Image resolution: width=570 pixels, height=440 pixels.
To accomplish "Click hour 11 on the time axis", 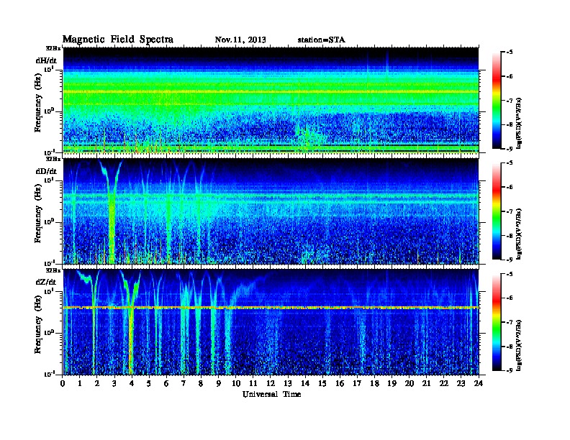I will coord(253,383).
